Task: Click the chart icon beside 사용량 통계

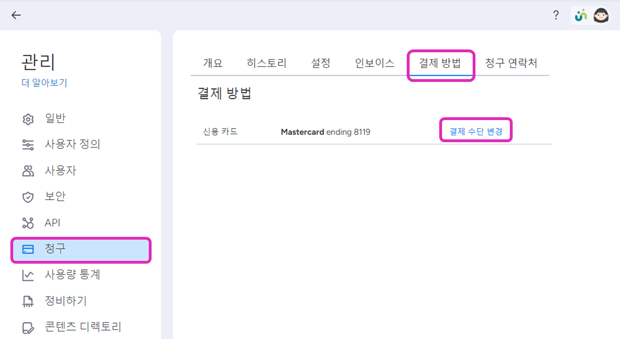Action: (28, 275)
